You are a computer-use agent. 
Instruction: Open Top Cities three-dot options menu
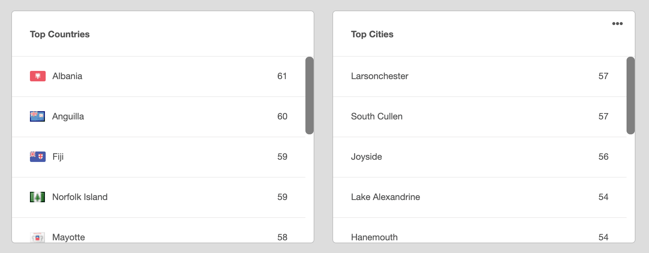point(617,24)
